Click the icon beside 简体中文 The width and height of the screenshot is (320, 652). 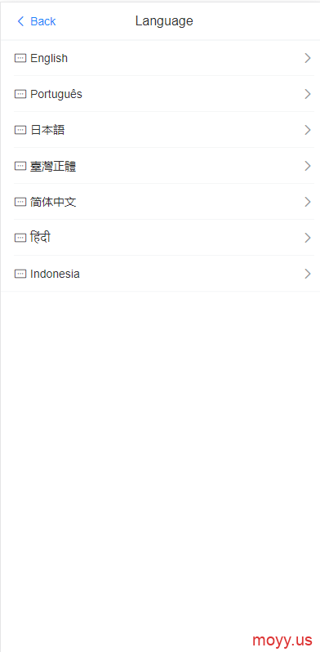20,202
